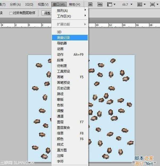Open the Navigator (导航器) panel
Image resolution: width=160 pixels, height=166 pixels.
[x=62, y=43]
